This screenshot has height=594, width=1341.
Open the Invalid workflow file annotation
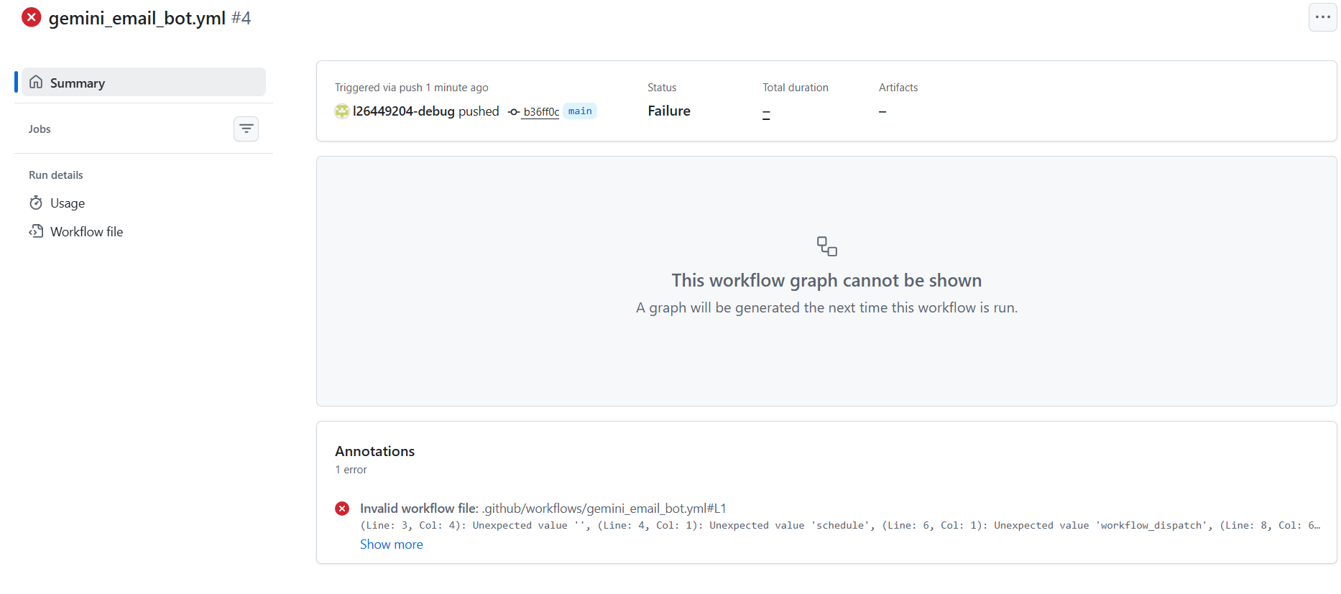[543, 509]
